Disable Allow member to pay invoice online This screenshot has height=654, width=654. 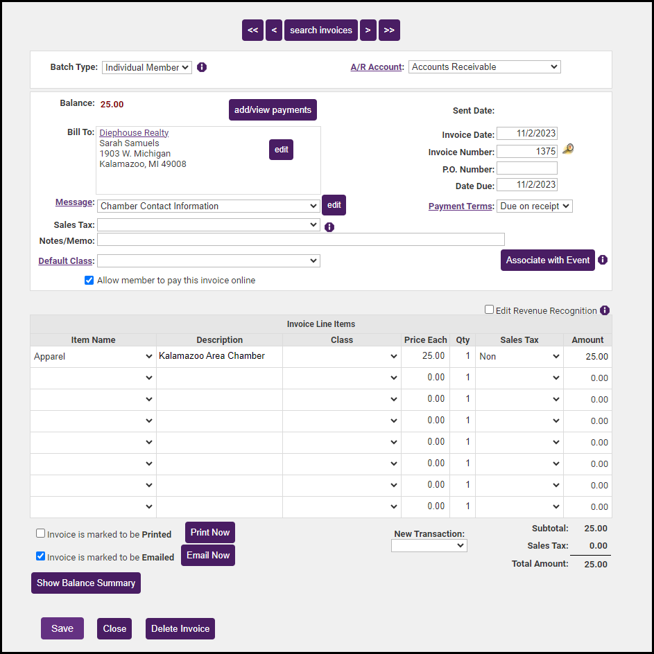pyautogui.click(x=89, y=281)
